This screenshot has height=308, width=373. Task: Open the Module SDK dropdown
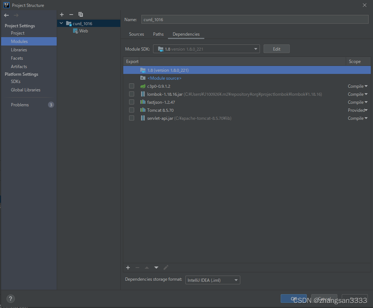click(206, 49)
